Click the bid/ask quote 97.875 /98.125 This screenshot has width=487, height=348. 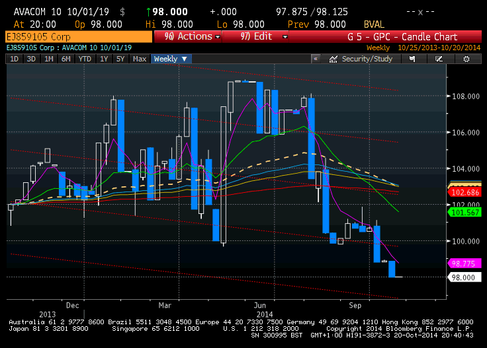312,12
